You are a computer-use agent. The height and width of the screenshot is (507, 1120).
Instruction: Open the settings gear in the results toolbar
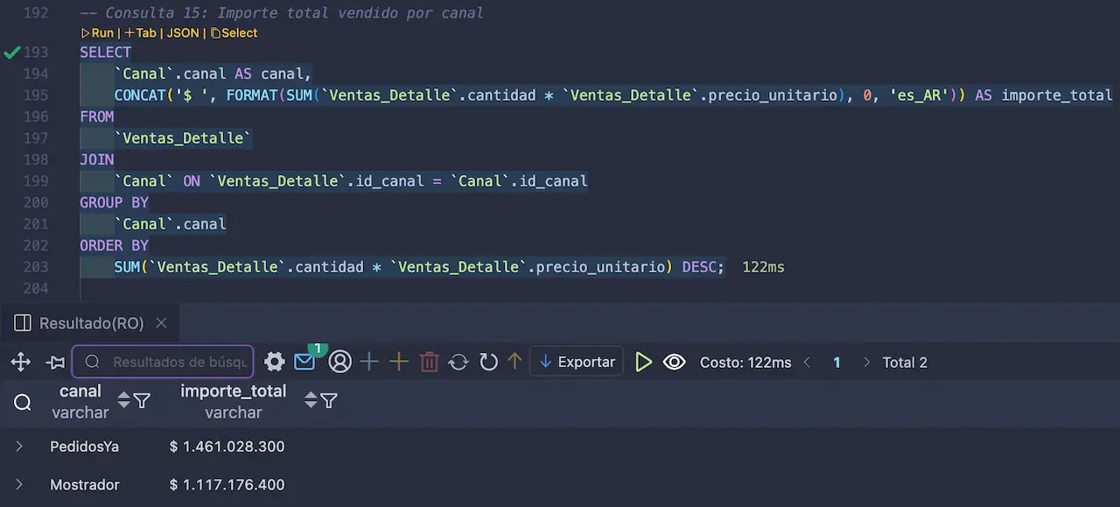[x=274, y=362]
